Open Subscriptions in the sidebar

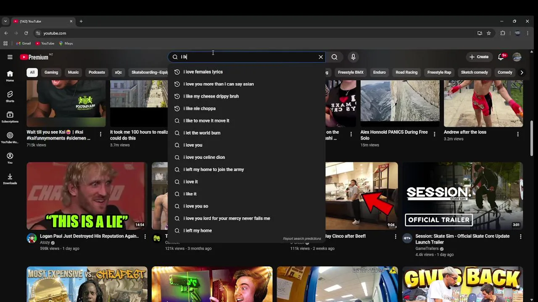click(10, 117)
